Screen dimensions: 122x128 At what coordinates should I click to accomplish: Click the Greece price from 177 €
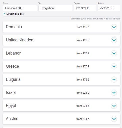point(83,66)
